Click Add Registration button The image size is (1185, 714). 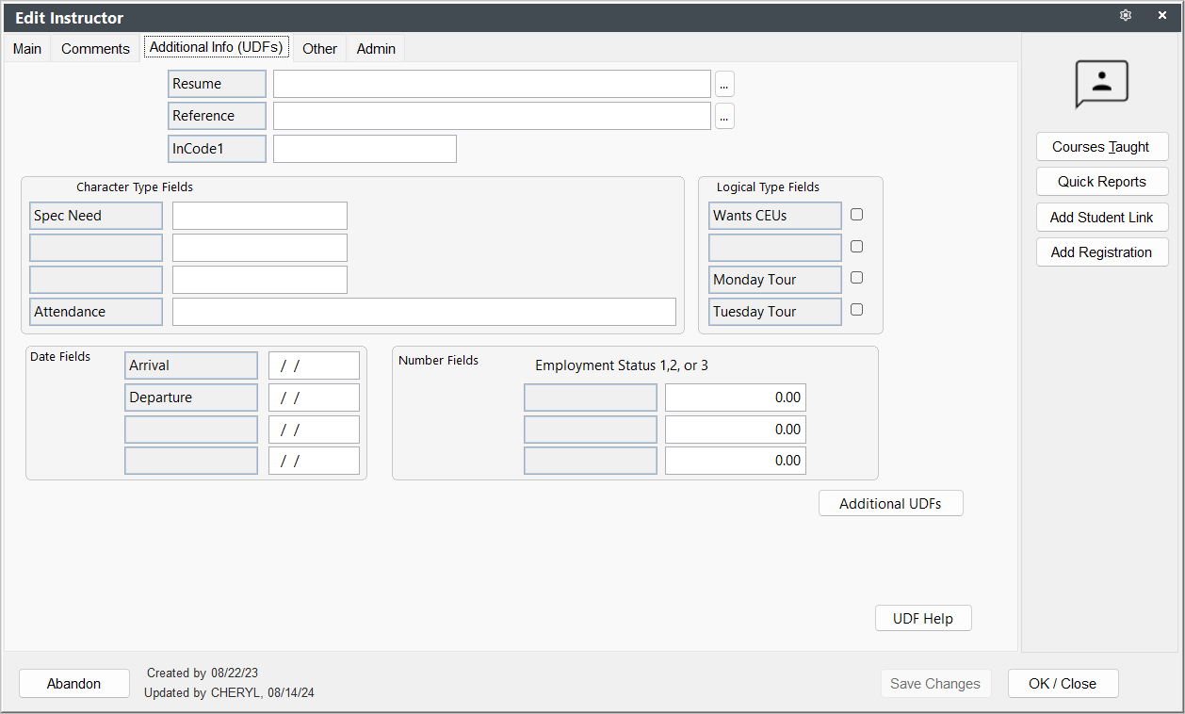click(x=1102, y=252)
